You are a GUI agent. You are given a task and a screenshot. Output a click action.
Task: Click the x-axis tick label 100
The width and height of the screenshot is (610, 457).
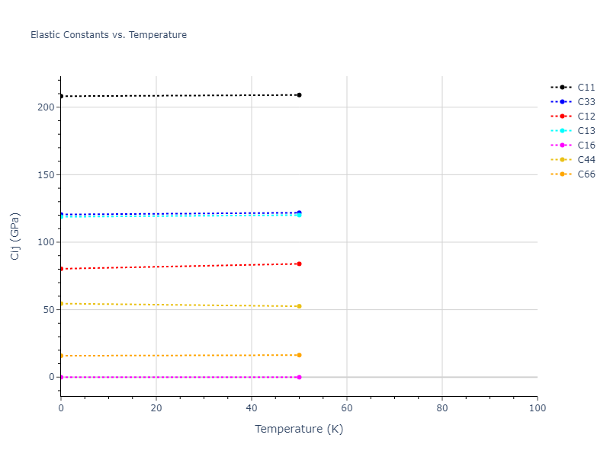pyautogui.click(x=537, y=409)
